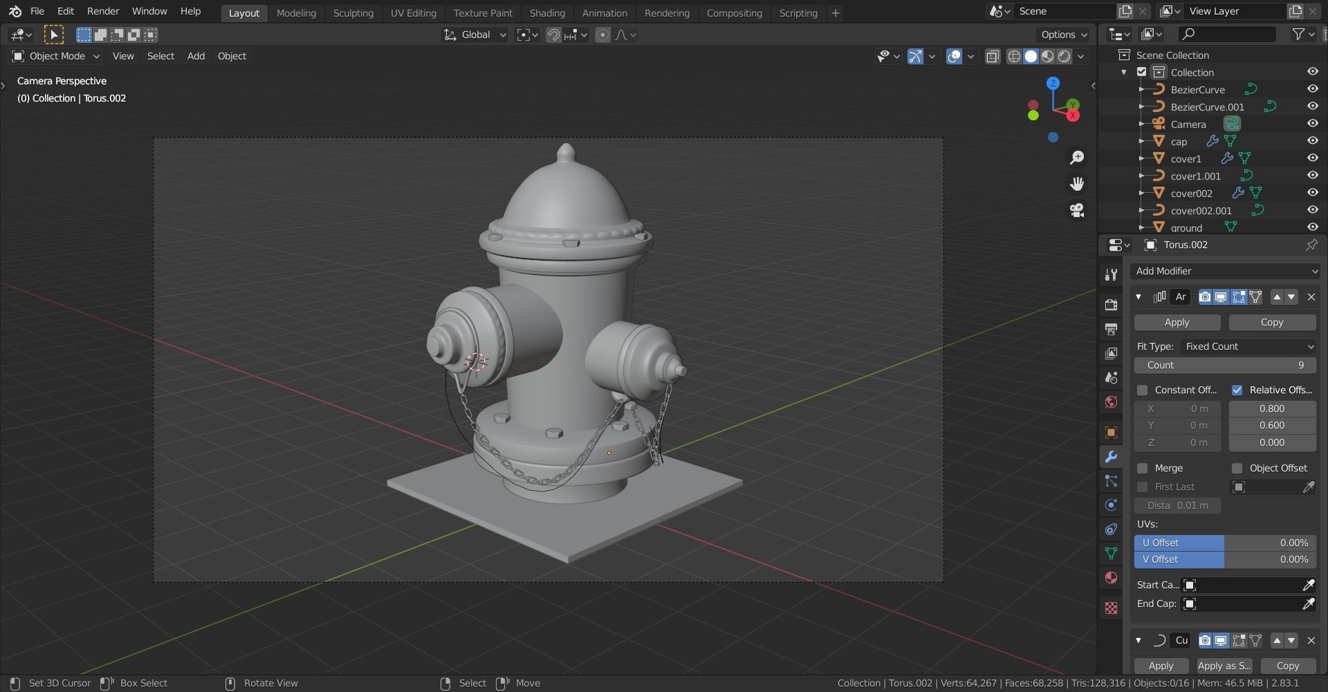Activate Rendered viewport shading
Screen dimensions: 1328x692
[1064, 56]
